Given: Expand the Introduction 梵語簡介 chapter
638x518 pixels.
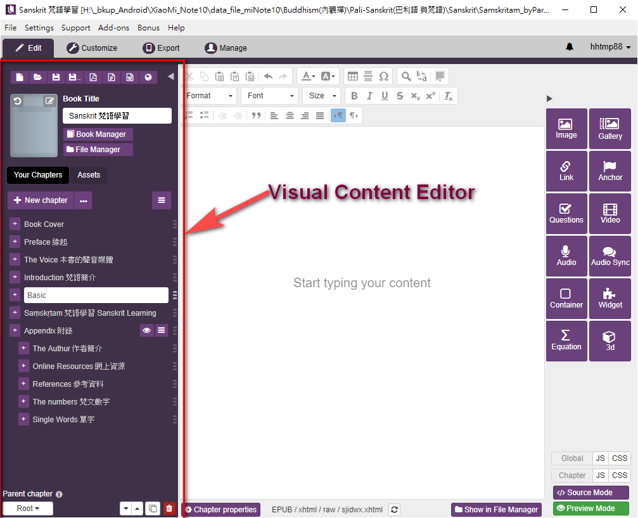Looking at the screenshot, I should pos(15,277).
